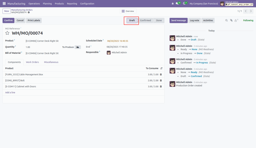Viewport: 256px width, 148px height.
Task: Add a new component line
Action: [10, 92]
